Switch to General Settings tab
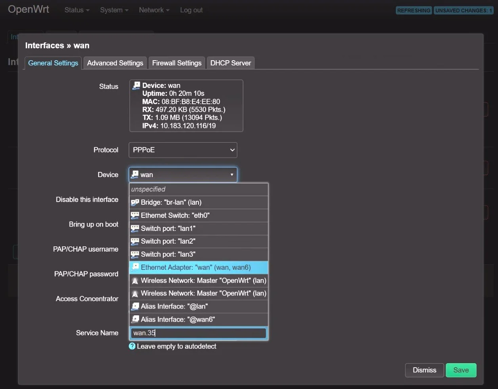This screenshot has height=389, width=498. tap(53, 63)
